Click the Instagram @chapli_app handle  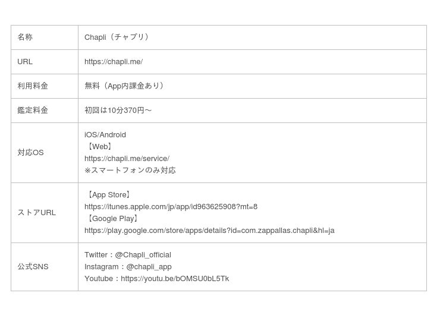pos(149,267)
